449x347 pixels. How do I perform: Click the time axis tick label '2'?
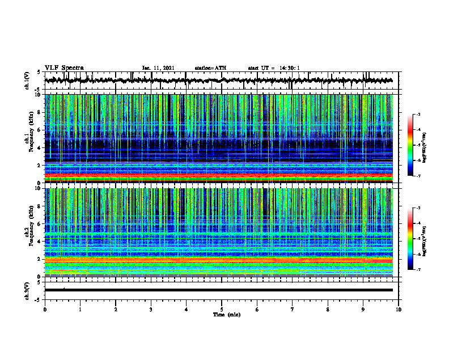(116, 310)
